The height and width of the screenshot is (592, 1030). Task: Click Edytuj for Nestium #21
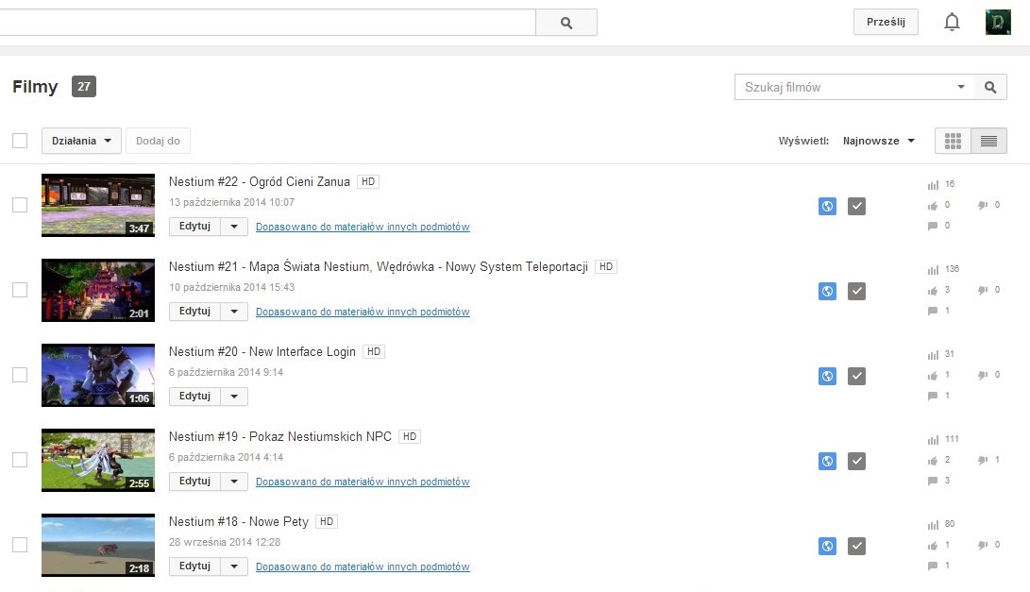point(194,312)
